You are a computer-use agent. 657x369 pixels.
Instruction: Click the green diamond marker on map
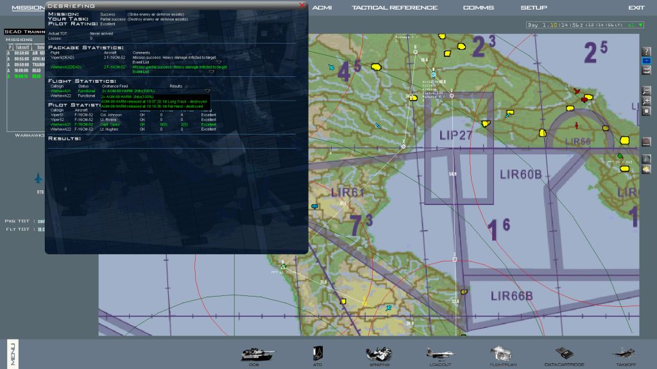coord(620,156)
